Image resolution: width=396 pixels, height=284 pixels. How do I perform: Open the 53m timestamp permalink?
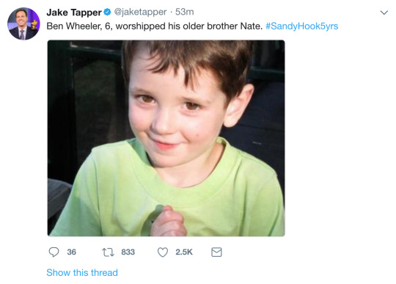click(x=184, y=12)
